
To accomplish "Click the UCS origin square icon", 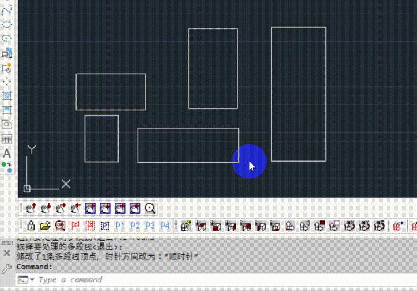I will pos(27,189).
